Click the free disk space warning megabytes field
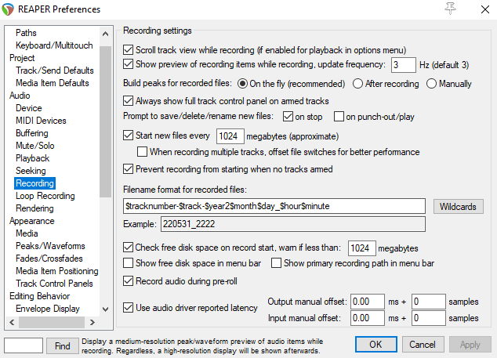 click(361, 248)
